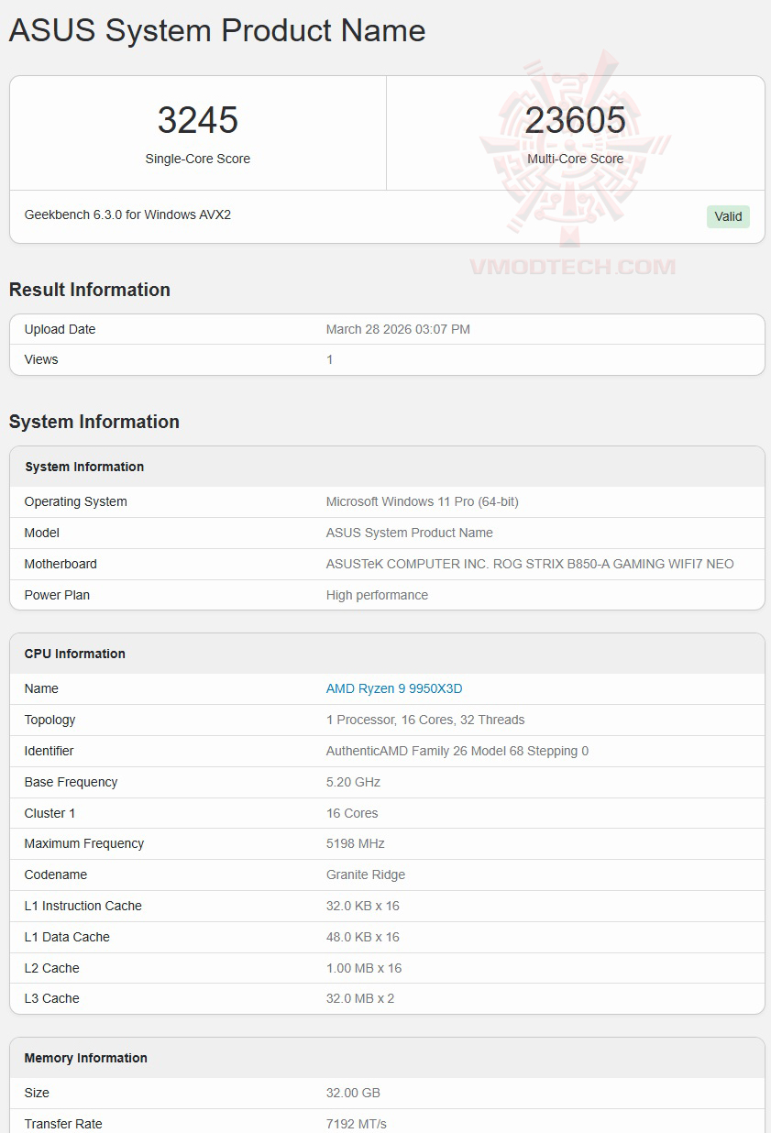Screen dimensions: 771x1133
Task: Select the Granite Ridge codename value
Action: [366, 874]
